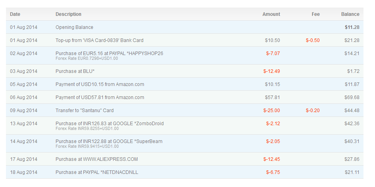Select the Opening Balance row
Viewport: 375px width, 187px height.
click(x=74, y=27)
